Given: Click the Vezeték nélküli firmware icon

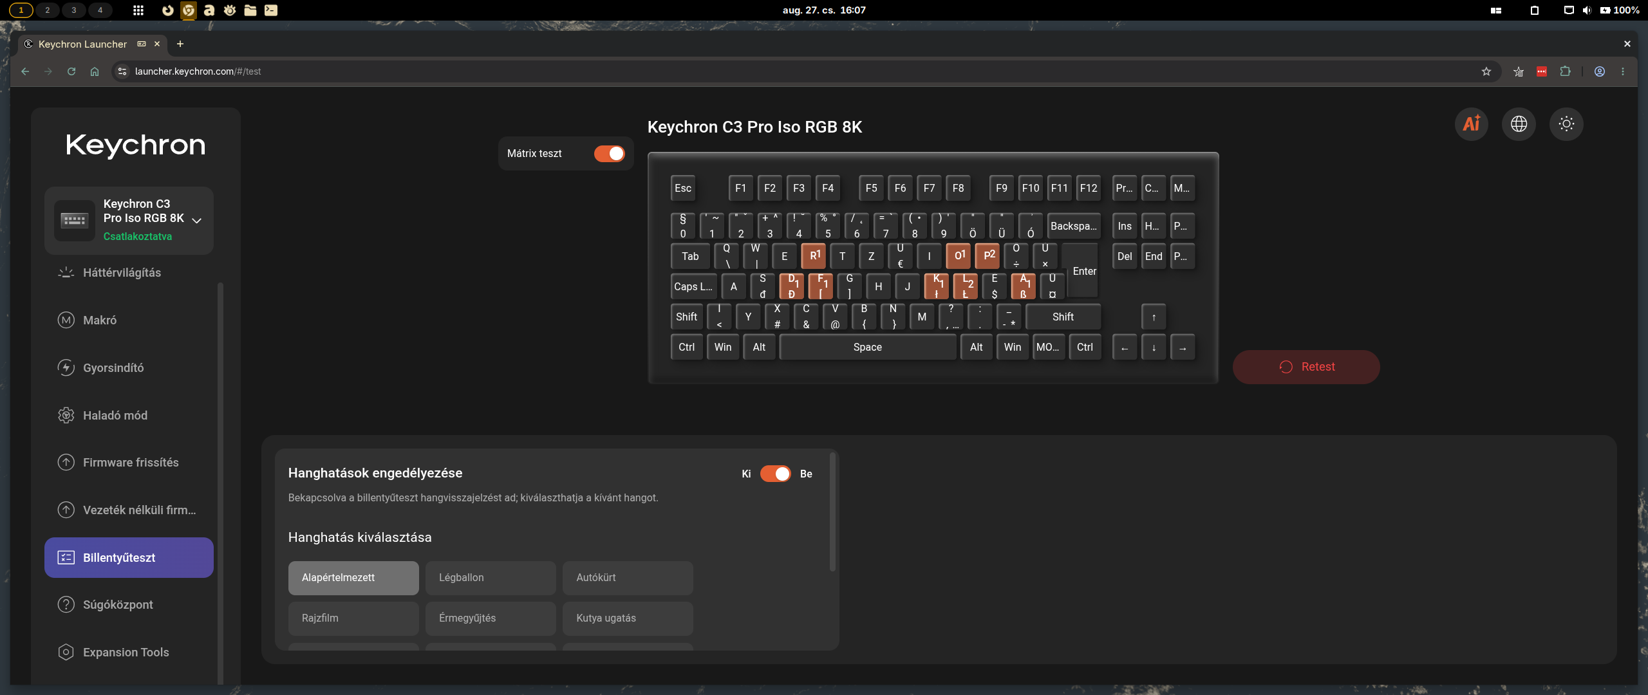Looking at the screenshot, I should pos(66,510).
